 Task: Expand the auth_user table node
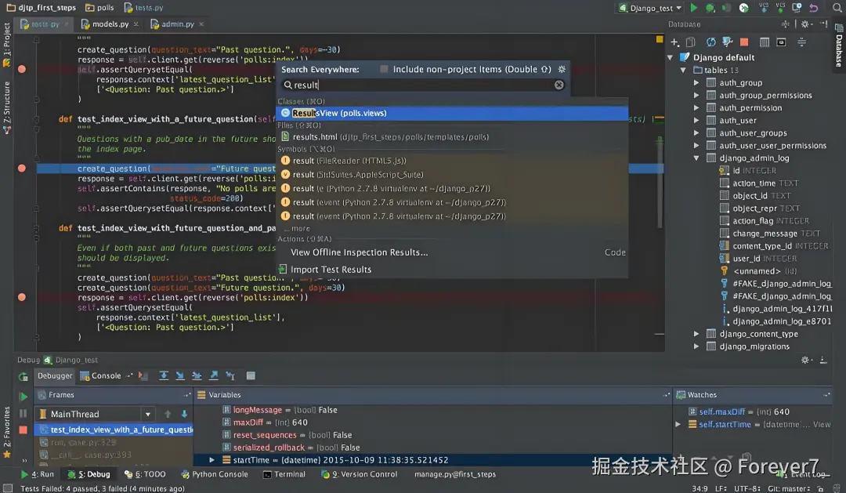(696, 121)
